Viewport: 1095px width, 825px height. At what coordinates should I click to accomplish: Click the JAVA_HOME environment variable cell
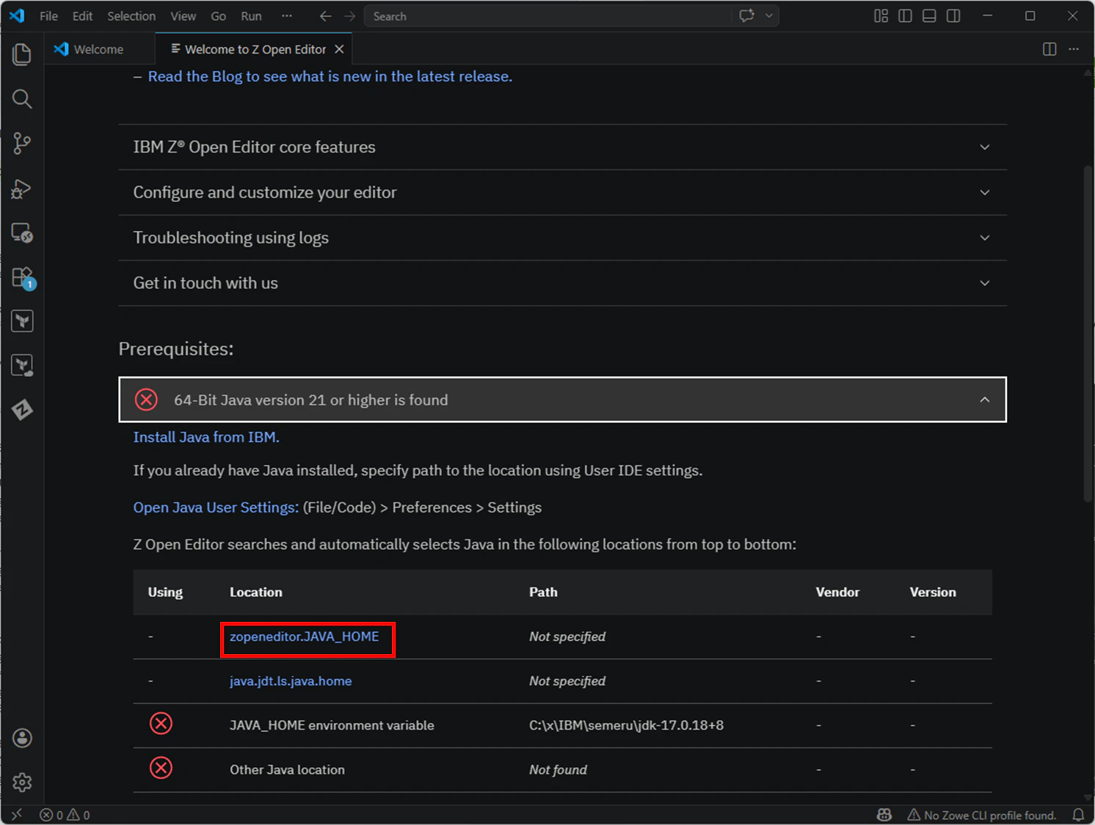pyautogui.click(x=332, y=725)
